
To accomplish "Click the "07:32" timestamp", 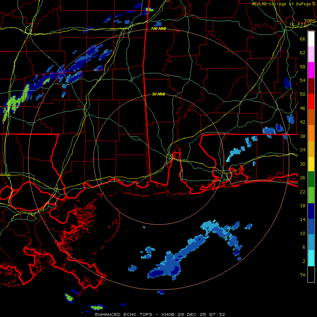I will (x=217, y=315).
